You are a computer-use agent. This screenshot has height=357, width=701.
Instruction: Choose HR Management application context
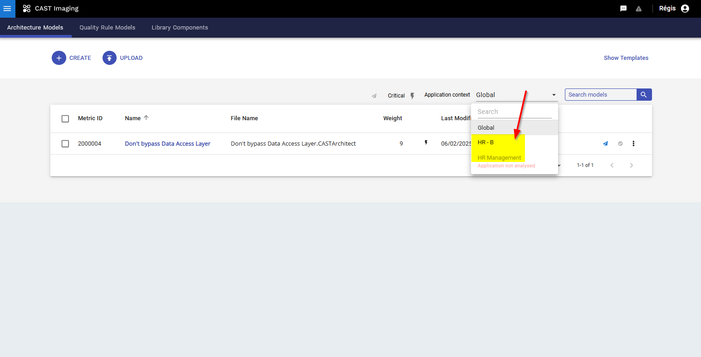(x=515, y=158)
